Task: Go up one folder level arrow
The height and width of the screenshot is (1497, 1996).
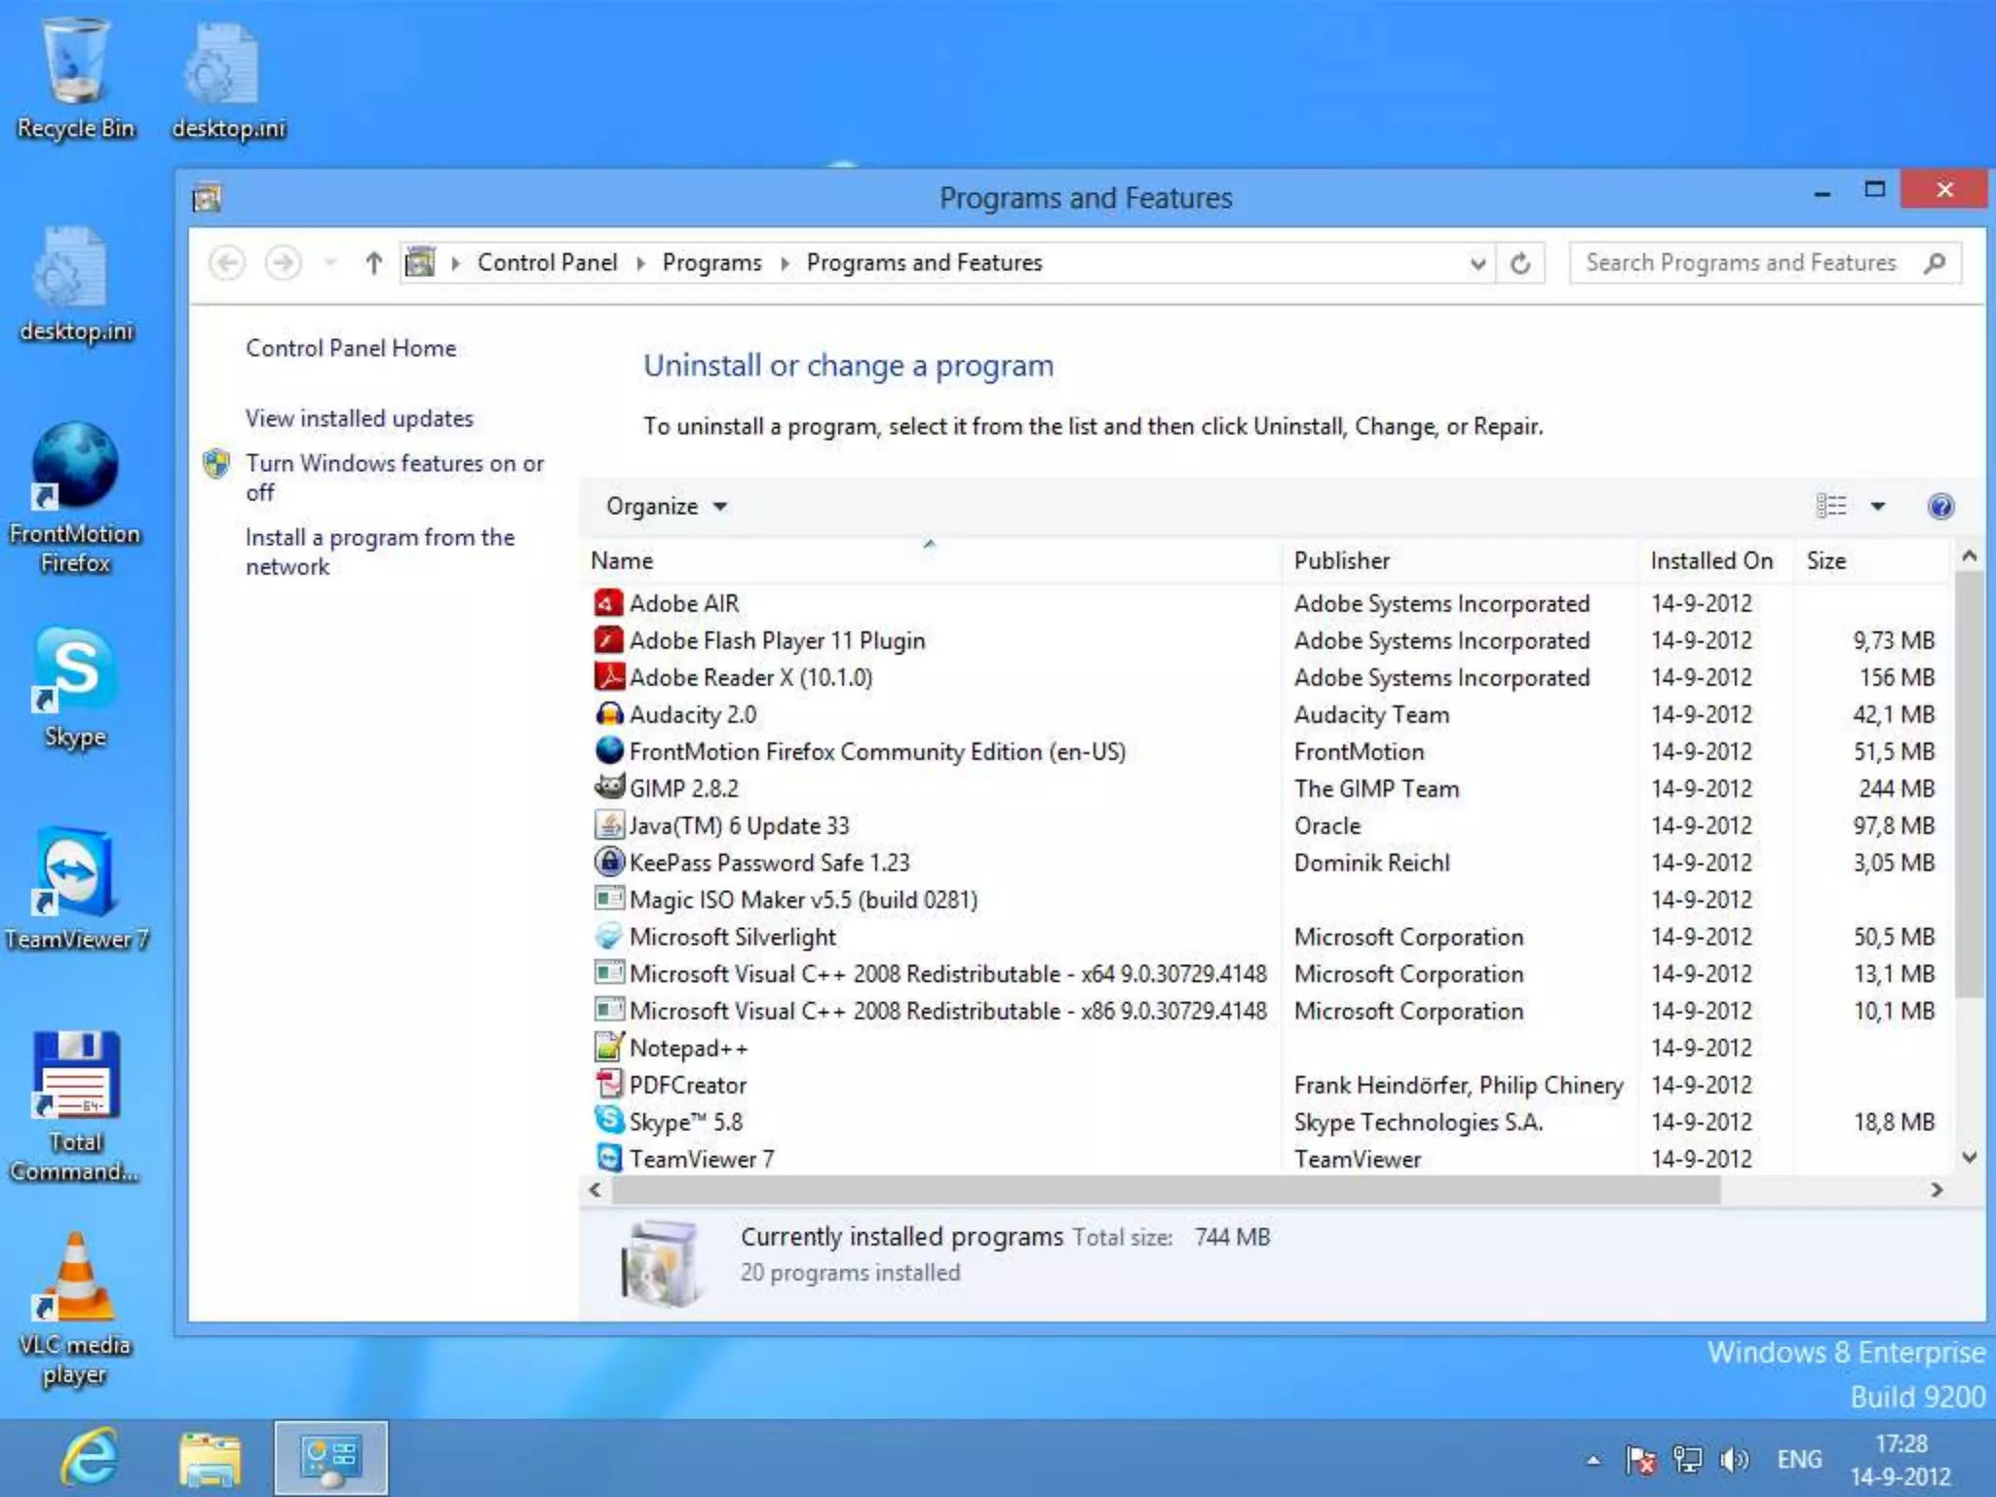Action: [x=373, y=263]
